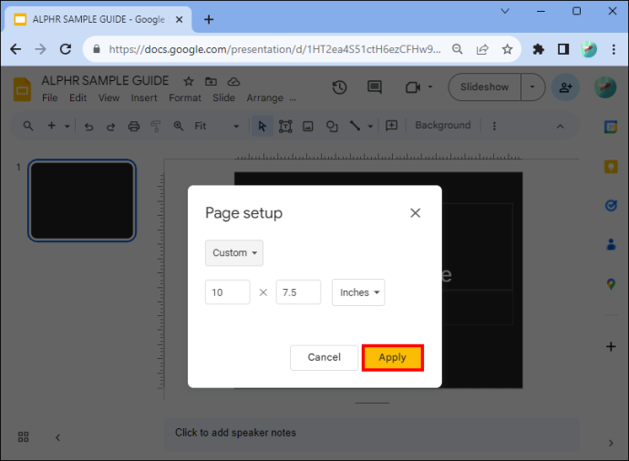The height and width of the screenshot is (461, 629).
Task: Open the Format menu
Action: point(185,97)
